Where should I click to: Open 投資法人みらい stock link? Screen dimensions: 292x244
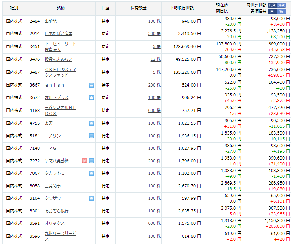click(59, 59)
